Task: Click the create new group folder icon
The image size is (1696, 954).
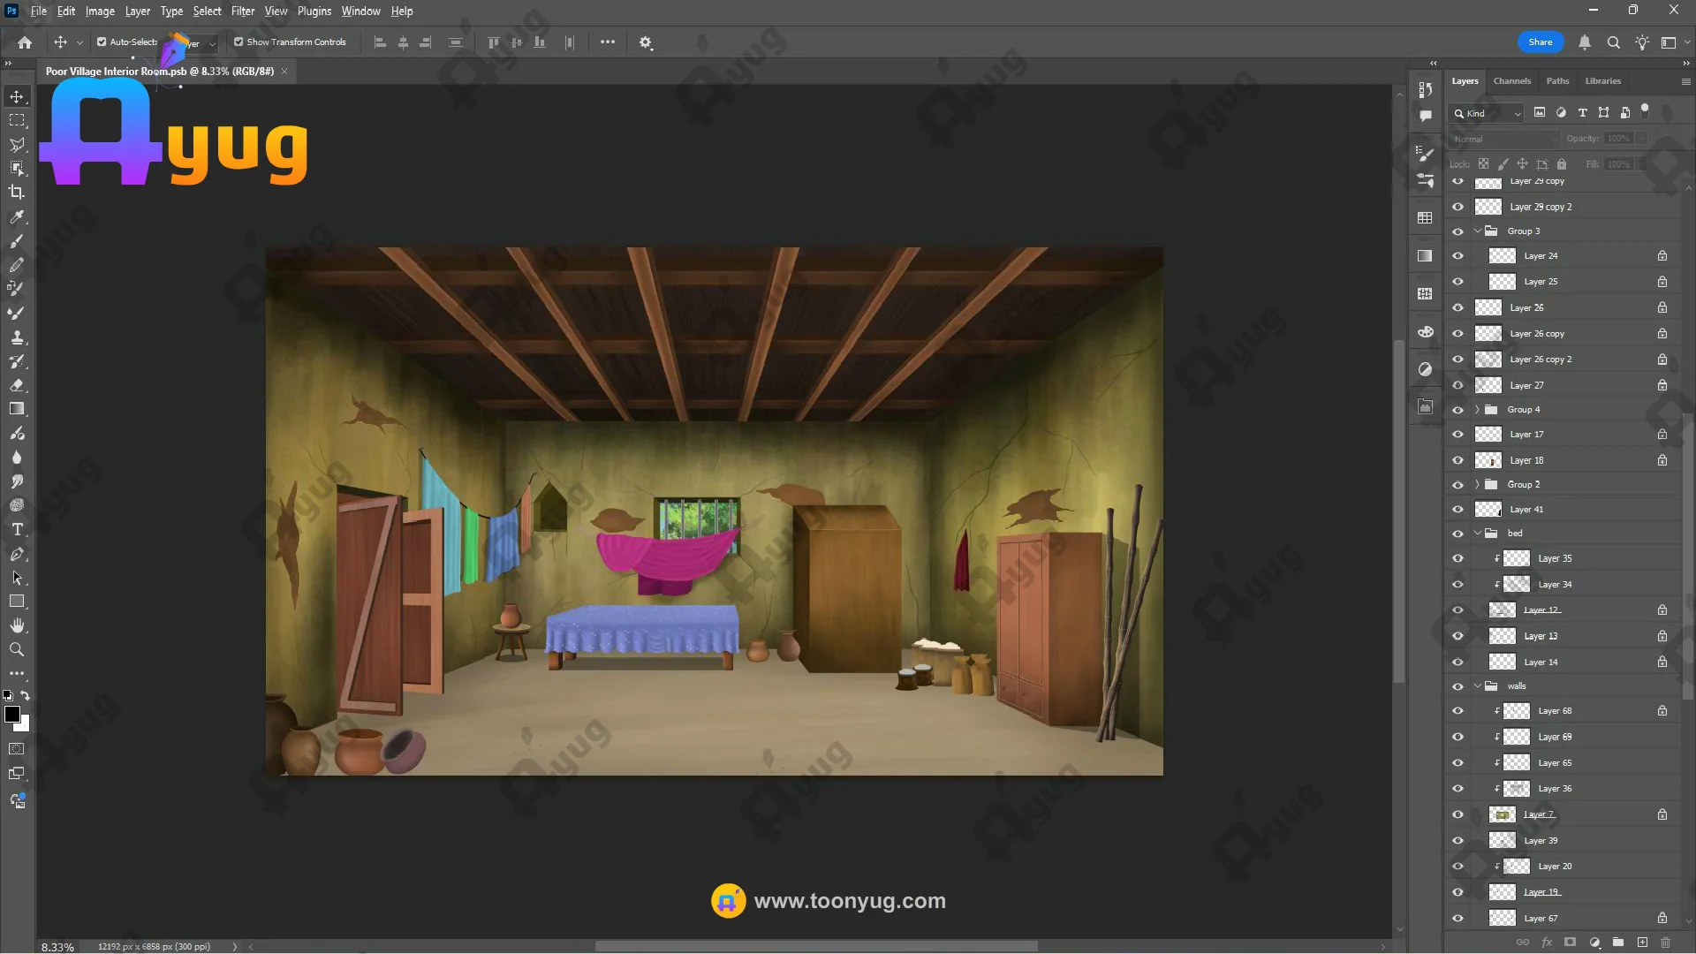Action: pyautogui.click(x=1617, y=943)
